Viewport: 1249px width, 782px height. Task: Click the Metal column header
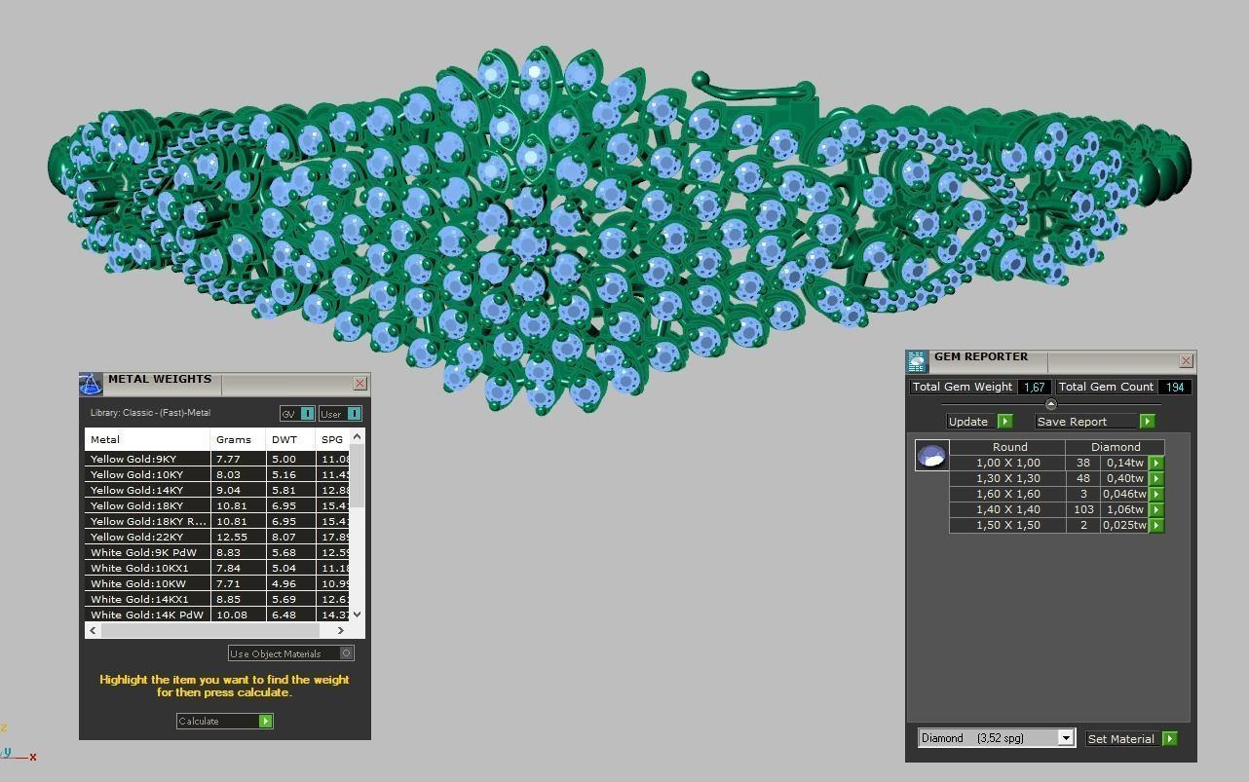(146, 440)
